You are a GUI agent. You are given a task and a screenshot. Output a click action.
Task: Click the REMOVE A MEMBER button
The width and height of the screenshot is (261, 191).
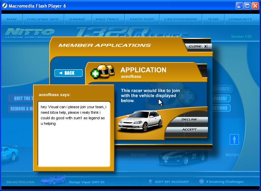[x=21, y=109]
